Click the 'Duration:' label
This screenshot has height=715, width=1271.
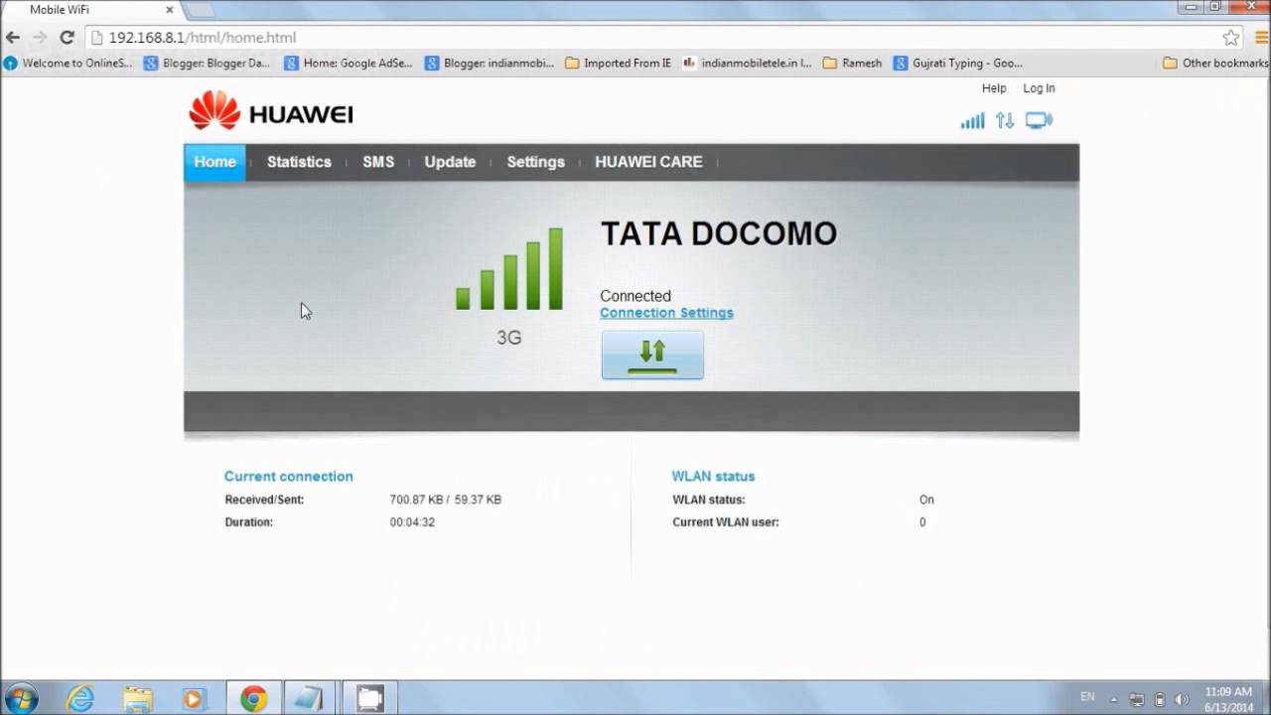pyautogui.click(x=247, y=522)
